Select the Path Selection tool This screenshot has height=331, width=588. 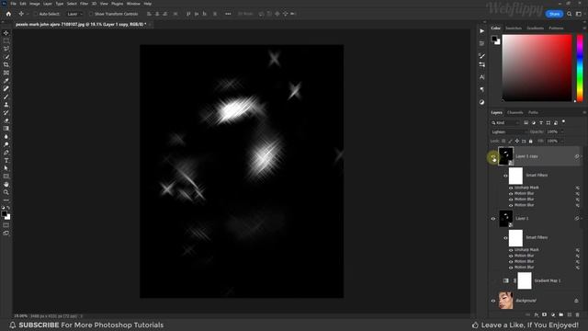click(x=6, y=168)
